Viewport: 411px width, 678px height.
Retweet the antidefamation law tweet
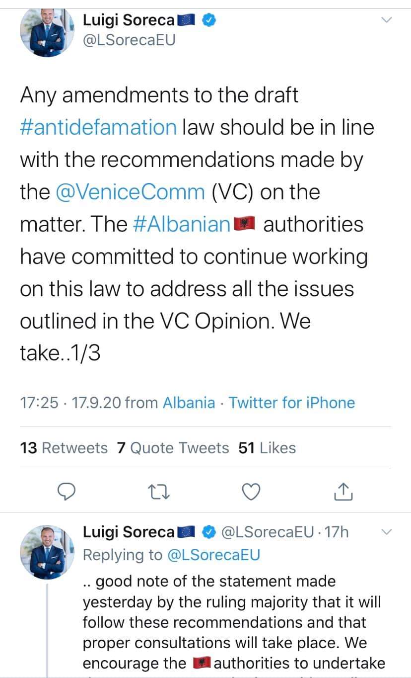(x=158, y=491)
